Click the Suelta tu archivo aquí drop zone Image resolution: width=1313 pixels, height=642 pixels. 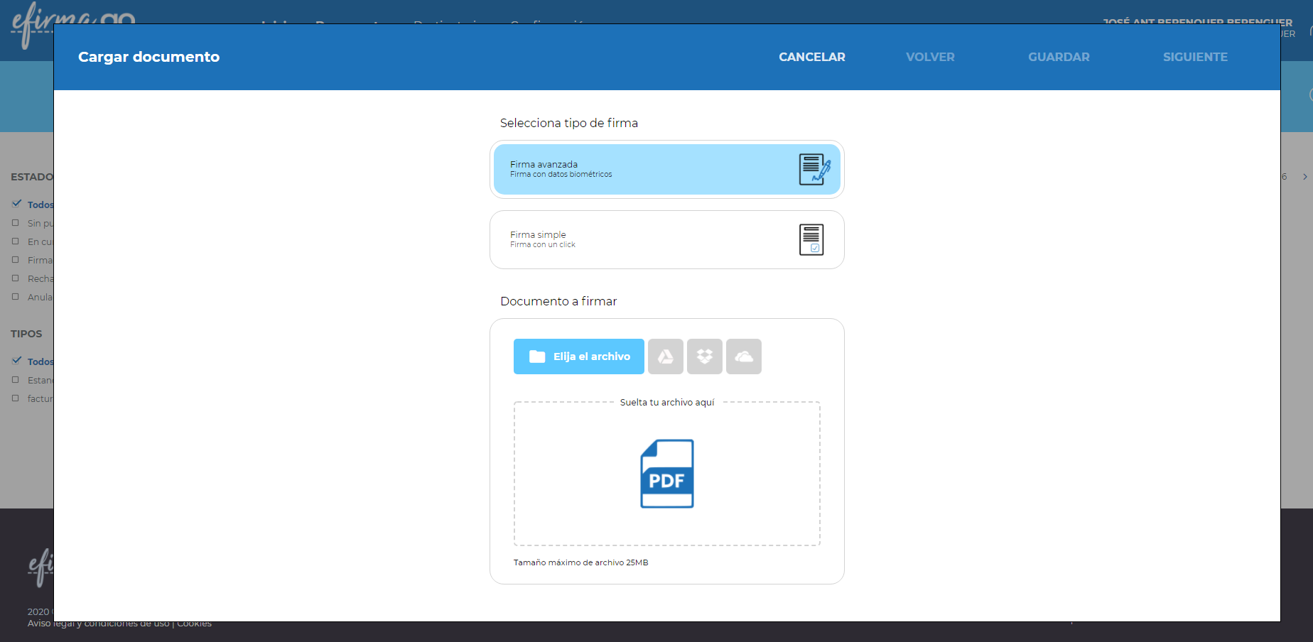click(x=666, y=474)
